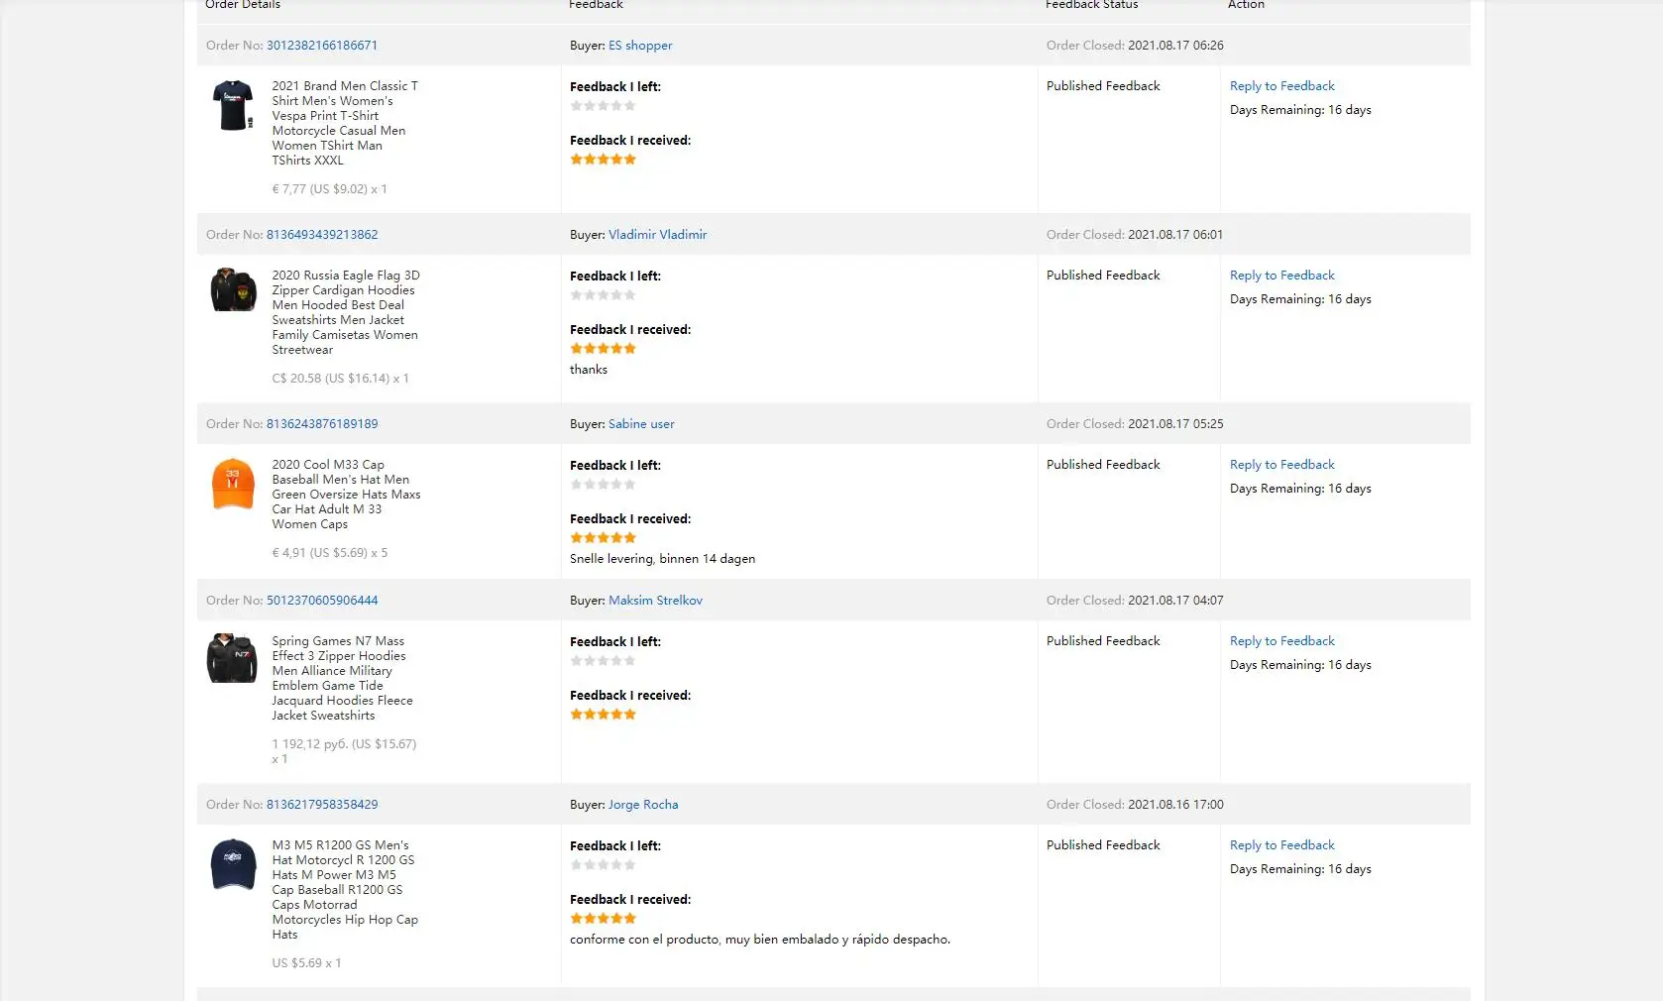The height and width of the screenshot is (1001, 1663).
Task: View buyer profile of Vladimir Vladimir
Action: tap(657, 235)
